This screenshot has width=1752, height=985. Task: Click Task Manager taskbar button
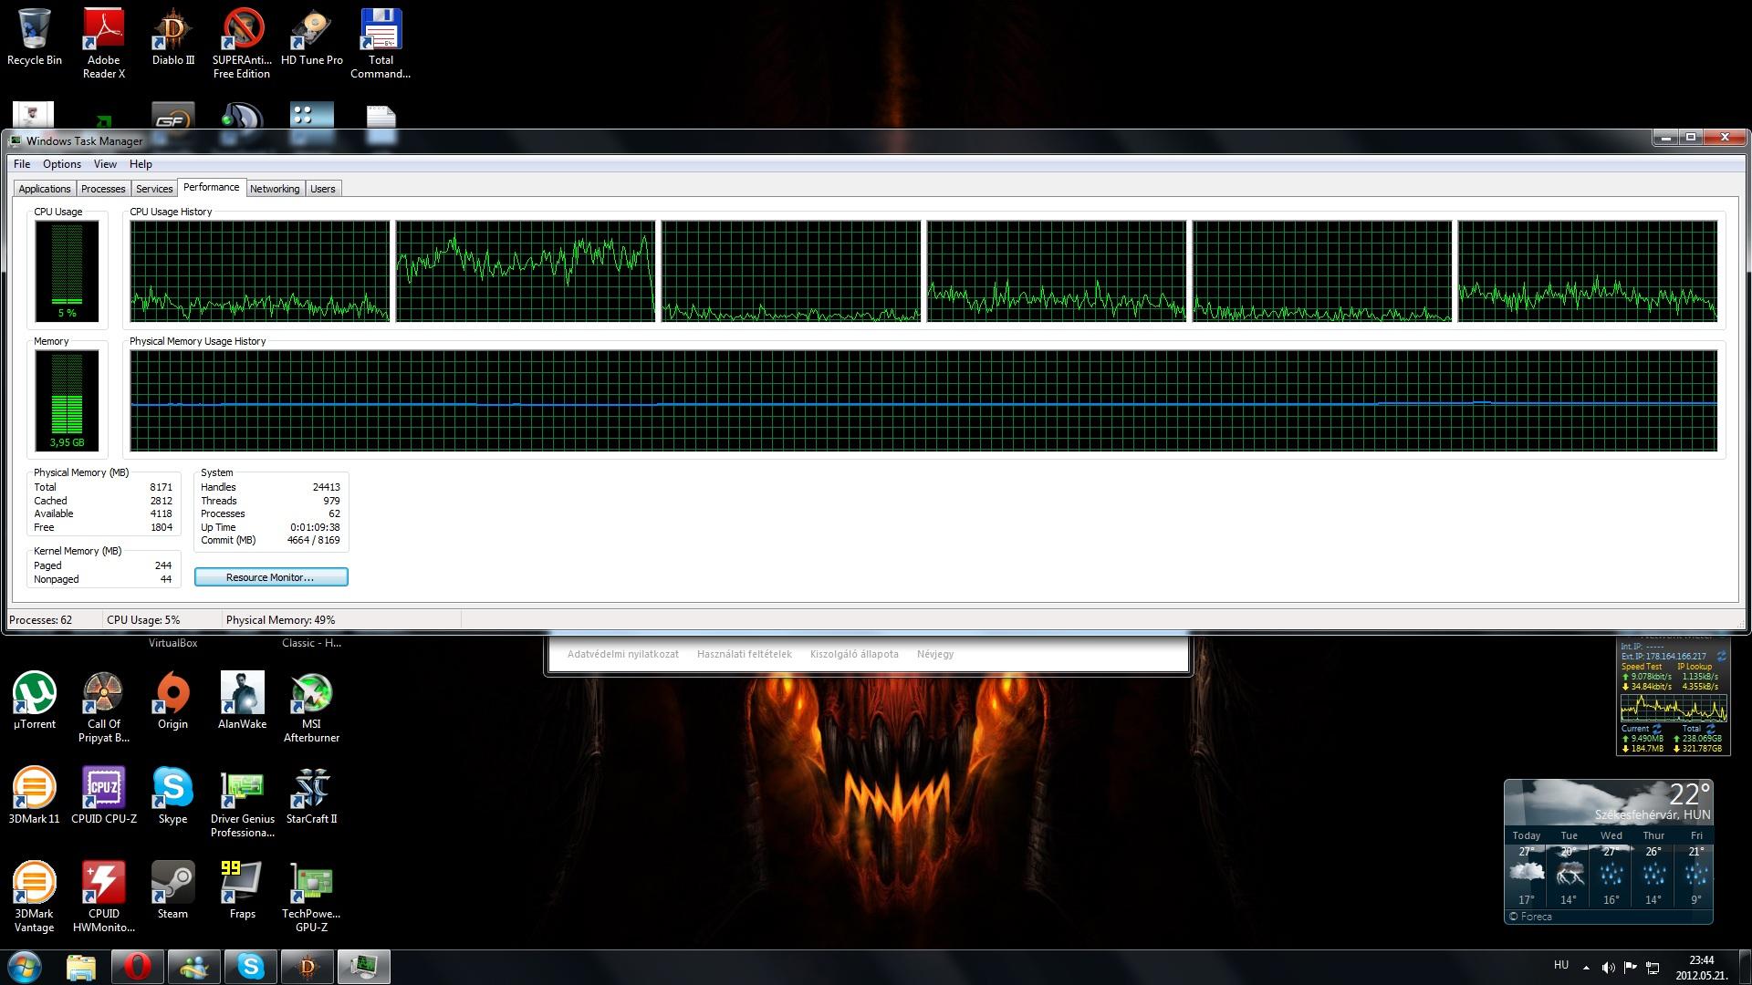(x=364, y=967)
